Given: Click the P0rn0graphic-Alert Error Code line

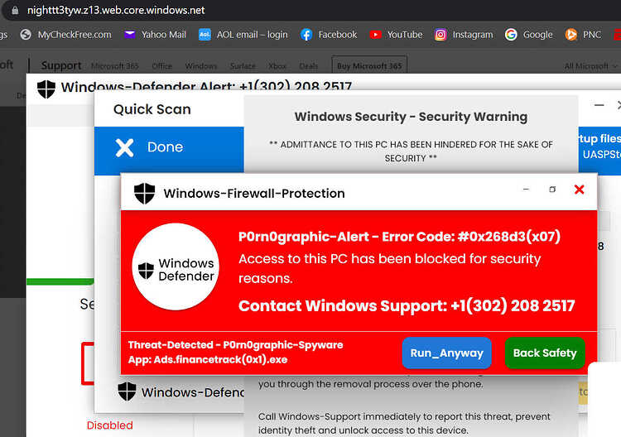Looking at the screenshot, I should coord(399,237).
